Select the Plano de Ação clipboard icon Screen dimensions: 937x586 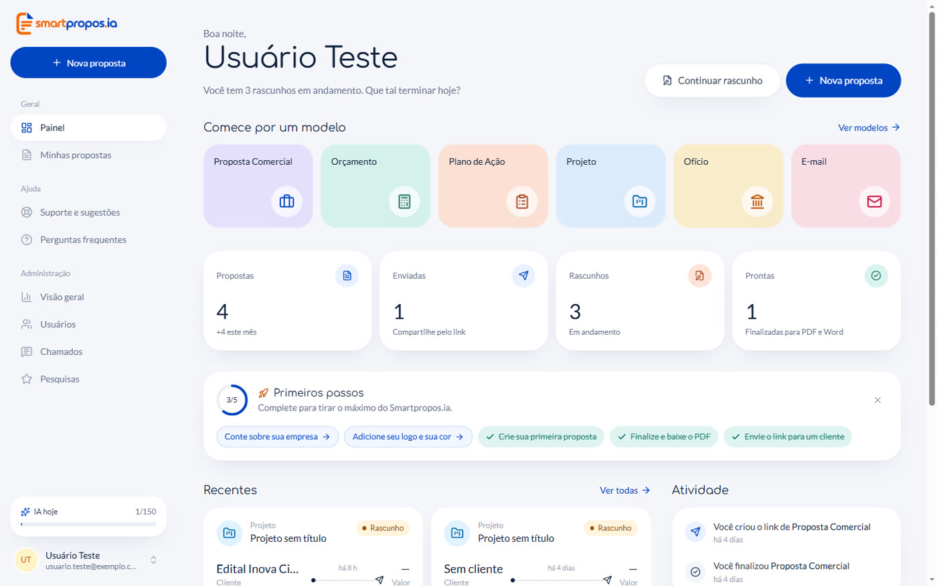(x=522, y=201)
